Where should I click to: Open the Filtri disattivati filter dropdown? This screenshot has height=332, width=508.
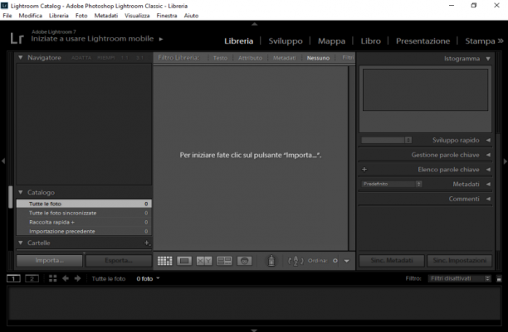pyautogui.click(x=459, y=279)
